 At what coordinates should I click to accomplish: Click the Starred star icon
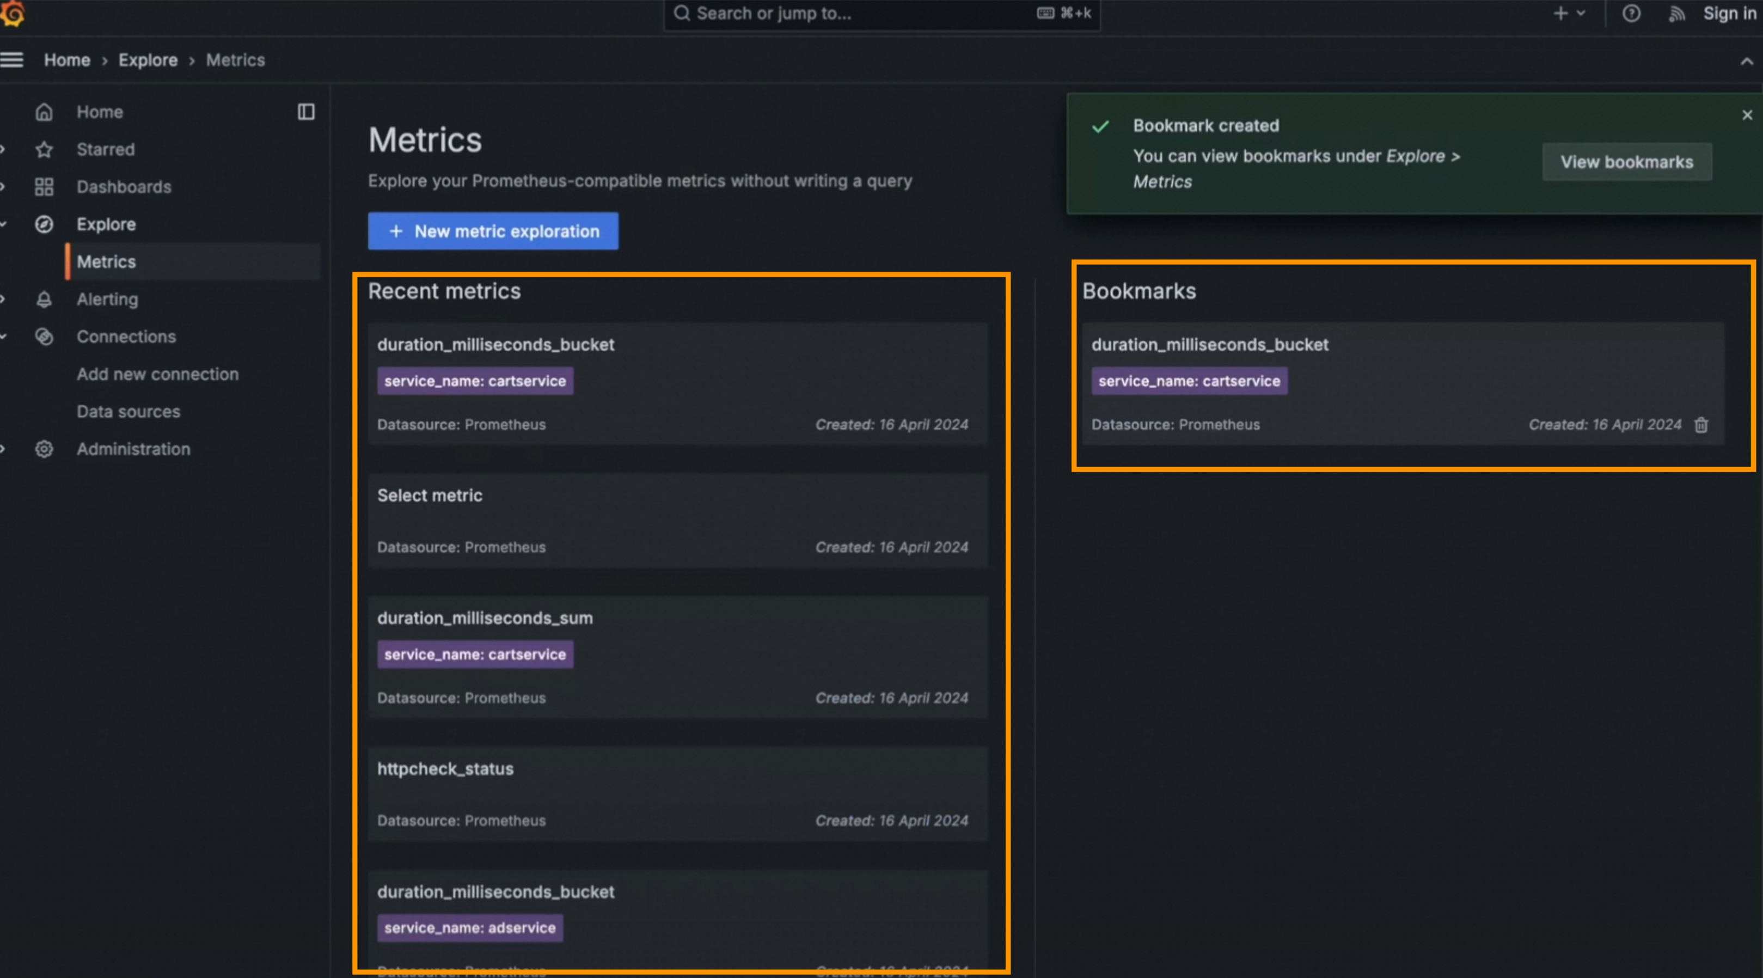coord(44,149)
